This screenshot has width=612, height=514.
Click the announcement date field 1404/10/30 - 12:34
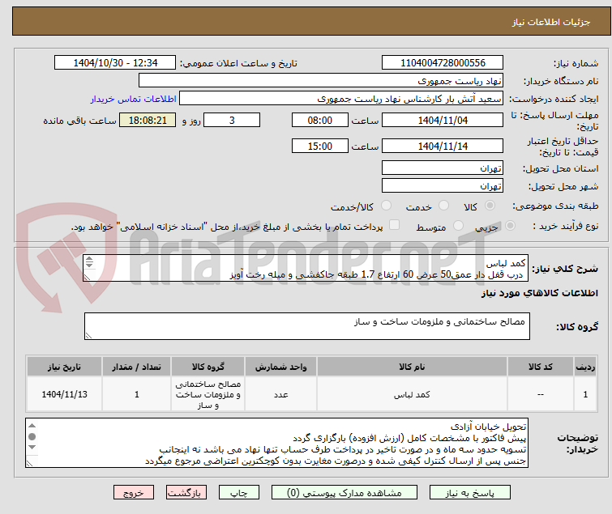[115, 63]
